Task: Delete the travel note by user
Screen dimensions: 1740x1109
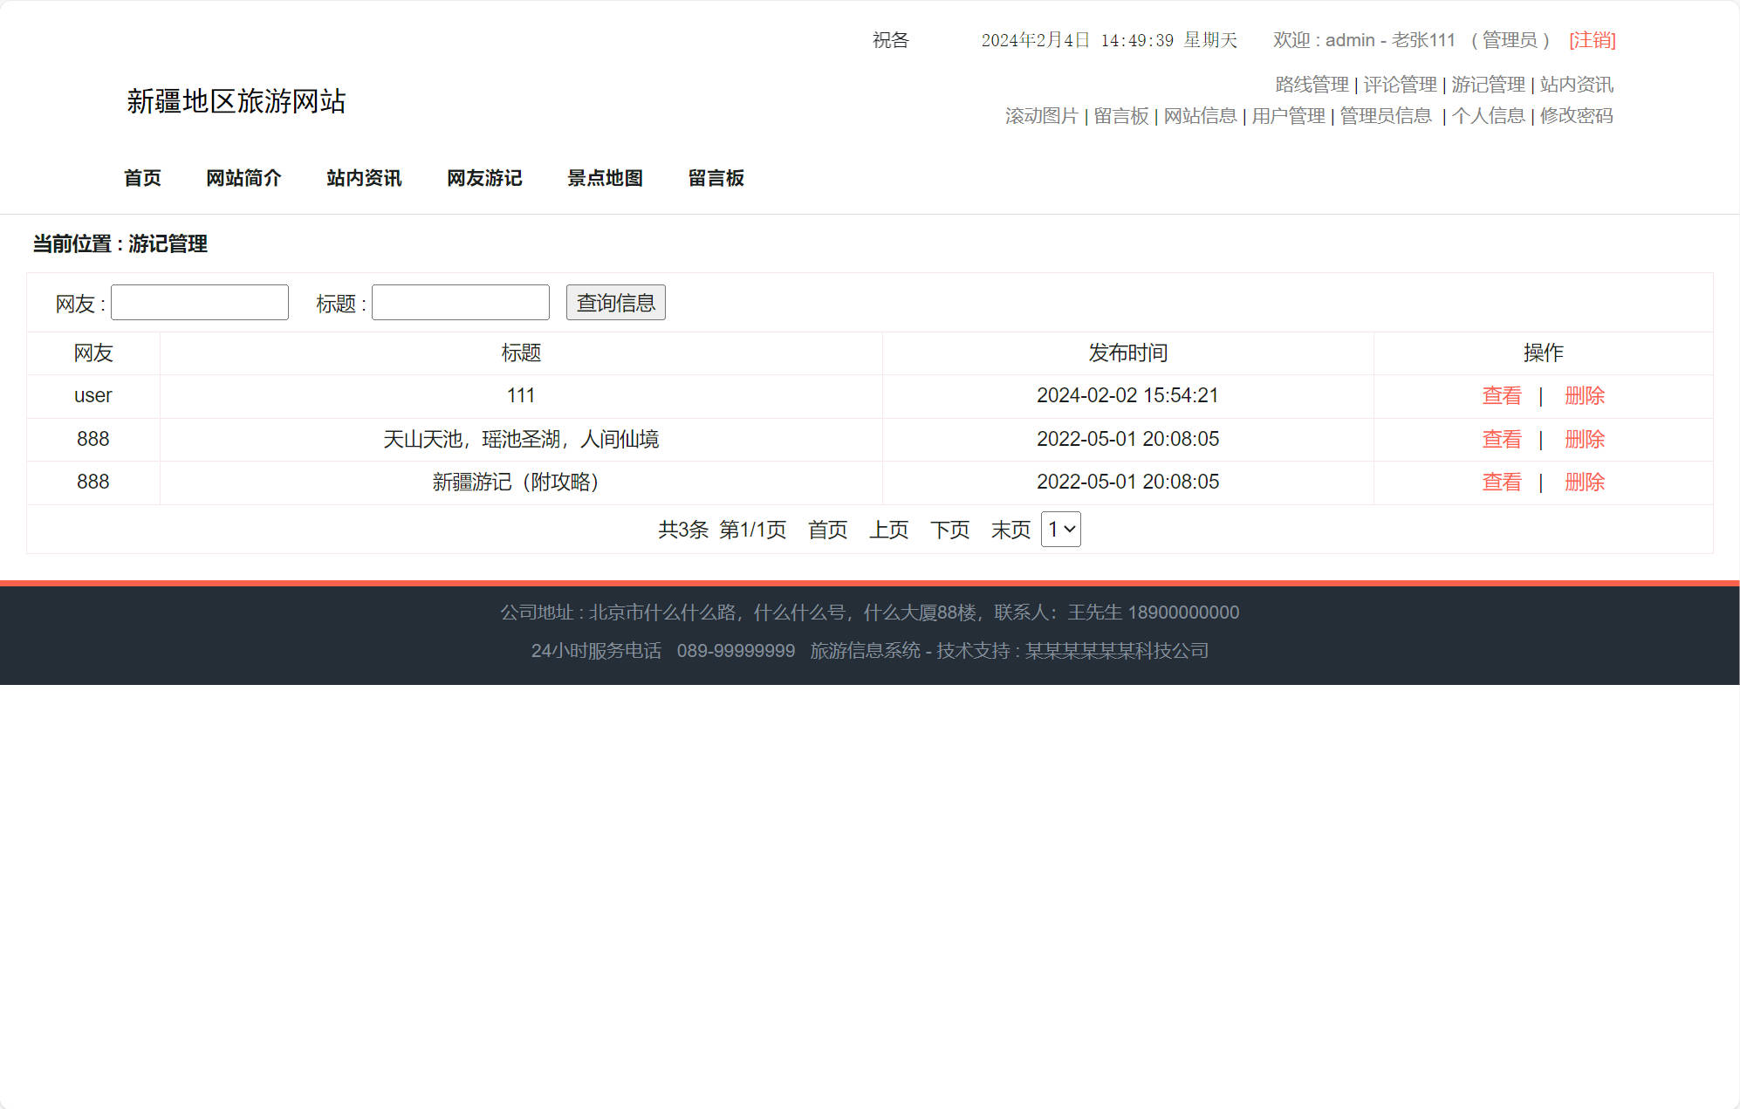Action: coord(1584,396)
